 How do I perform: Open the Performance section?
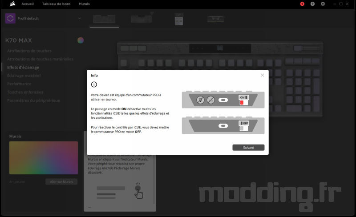coord(19,84)
